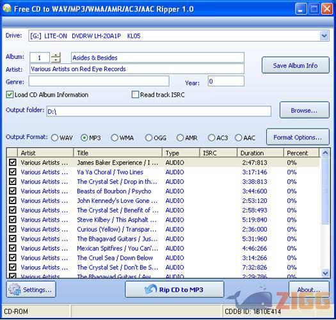Click the Duration column header
Screen dimensions: 336x320
pyautogui.click(x=260, y=153)
